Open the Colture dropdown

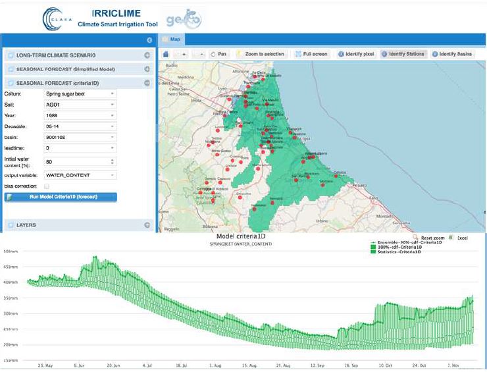click(x=79, y=94)
